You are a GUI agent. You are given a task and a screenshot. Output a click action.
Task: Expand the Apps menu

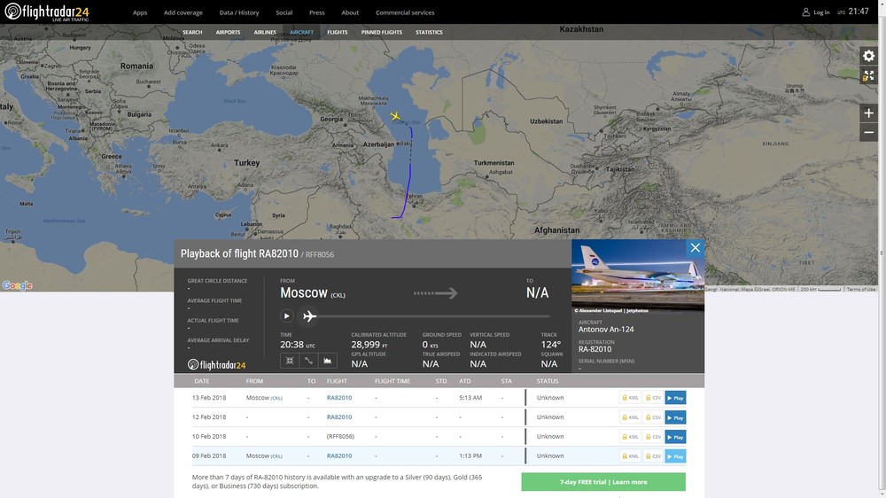tap(140, 12)
